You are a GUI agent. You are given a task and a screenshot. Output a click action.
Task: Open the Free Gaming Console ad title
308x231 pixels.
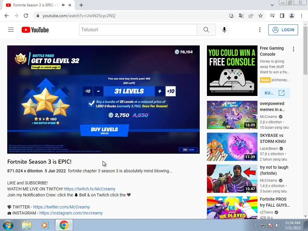pyautogui.click(x=272, y=51)
